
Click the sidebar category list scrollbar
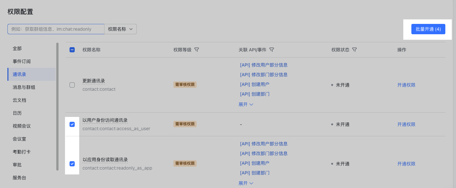(x=58, y=107)
